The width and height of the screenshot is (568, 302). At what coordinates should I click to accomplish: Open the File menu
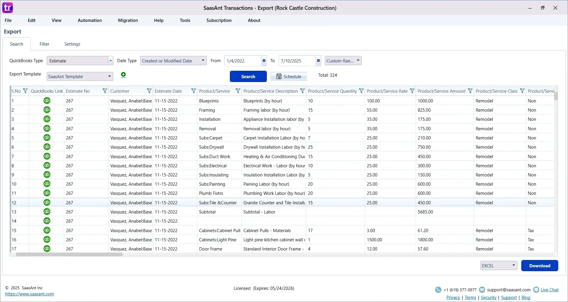coord(8,20)
